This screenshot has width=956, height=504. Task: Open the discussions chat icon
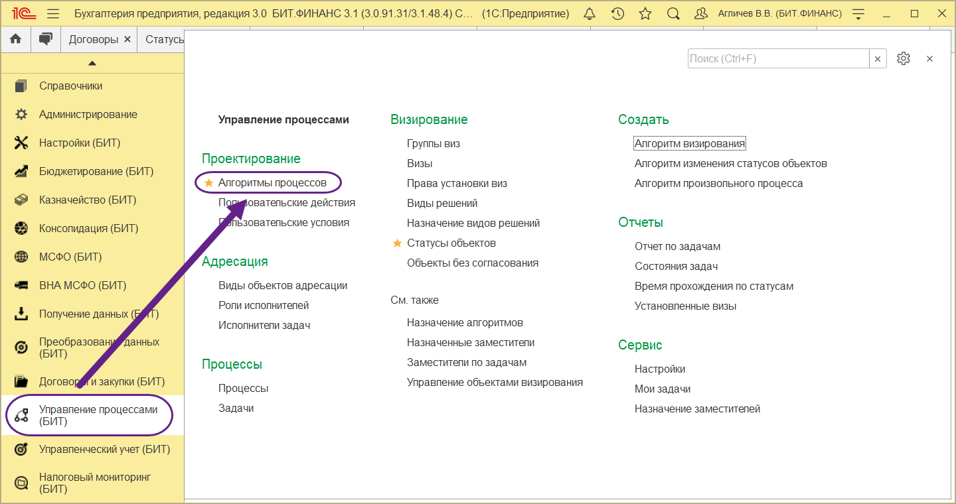coord(45,39)
